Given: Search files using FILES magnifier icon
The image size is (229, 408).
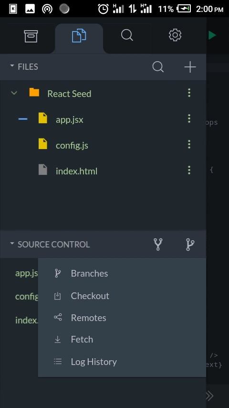Looking at the screenshot, I should coord(158,67).
